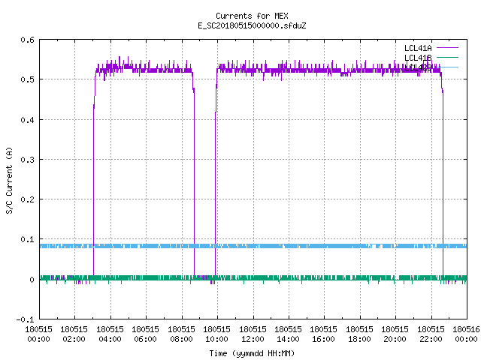Viewport: 481px width, 360px height.
Task: Click the x-axis tick label 180515 16:00
Action: (x=324, y=334)
